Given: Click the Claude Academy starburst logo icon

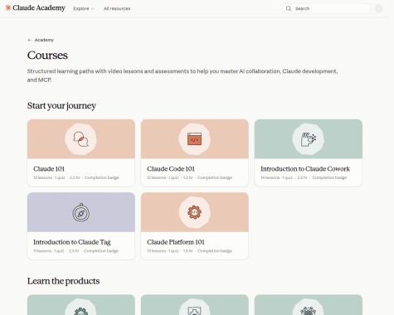Looking at the screenshot, I should coord(8,8).
